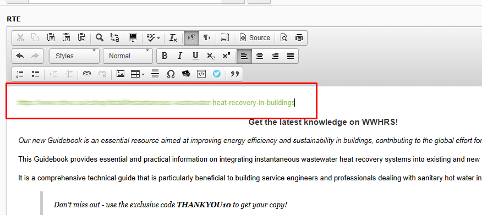This screenshot has height=215, width=482.
Task: Open the Styles dropdown
Action: (x=75, y=56)
